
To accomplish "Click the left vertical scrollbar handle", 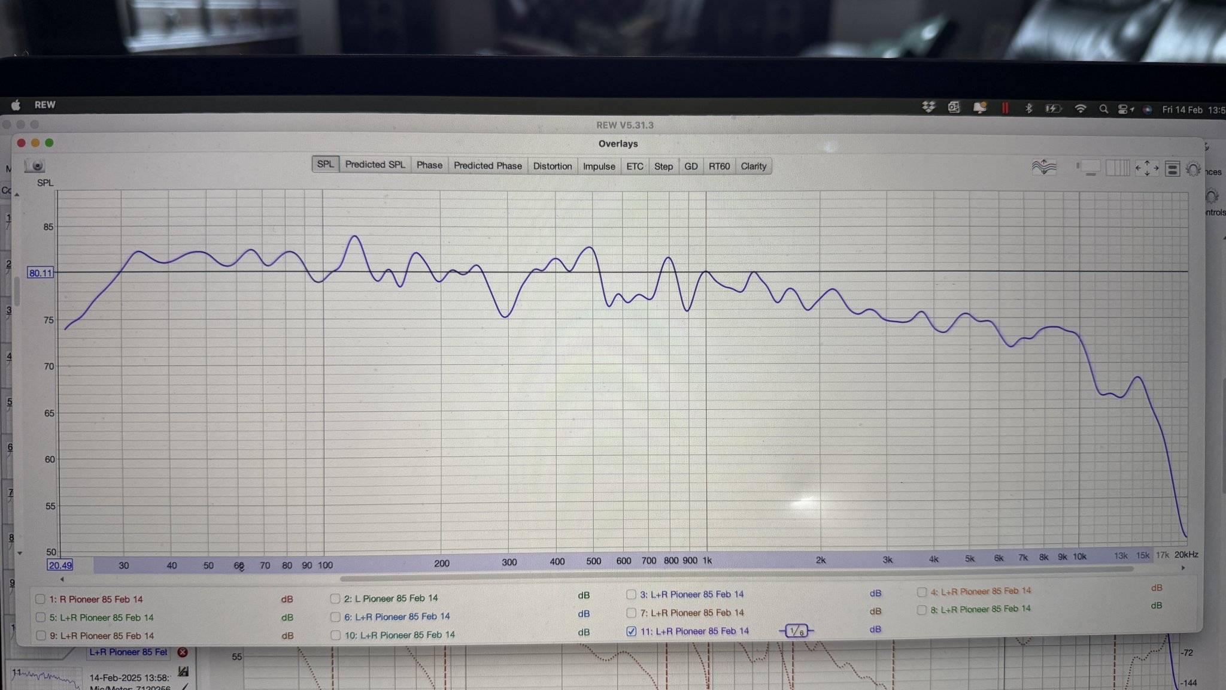I will coord(17,291).
